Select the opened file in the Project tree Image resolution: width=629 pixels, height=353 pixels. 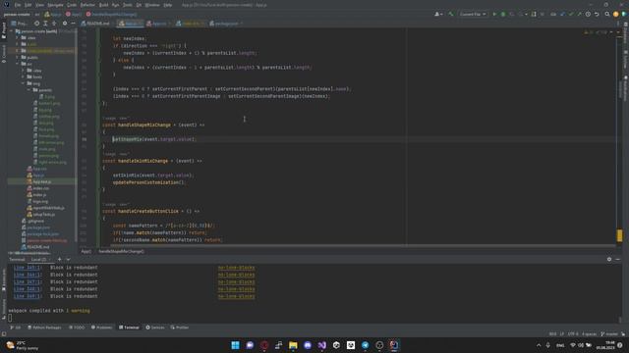(36, 24)
